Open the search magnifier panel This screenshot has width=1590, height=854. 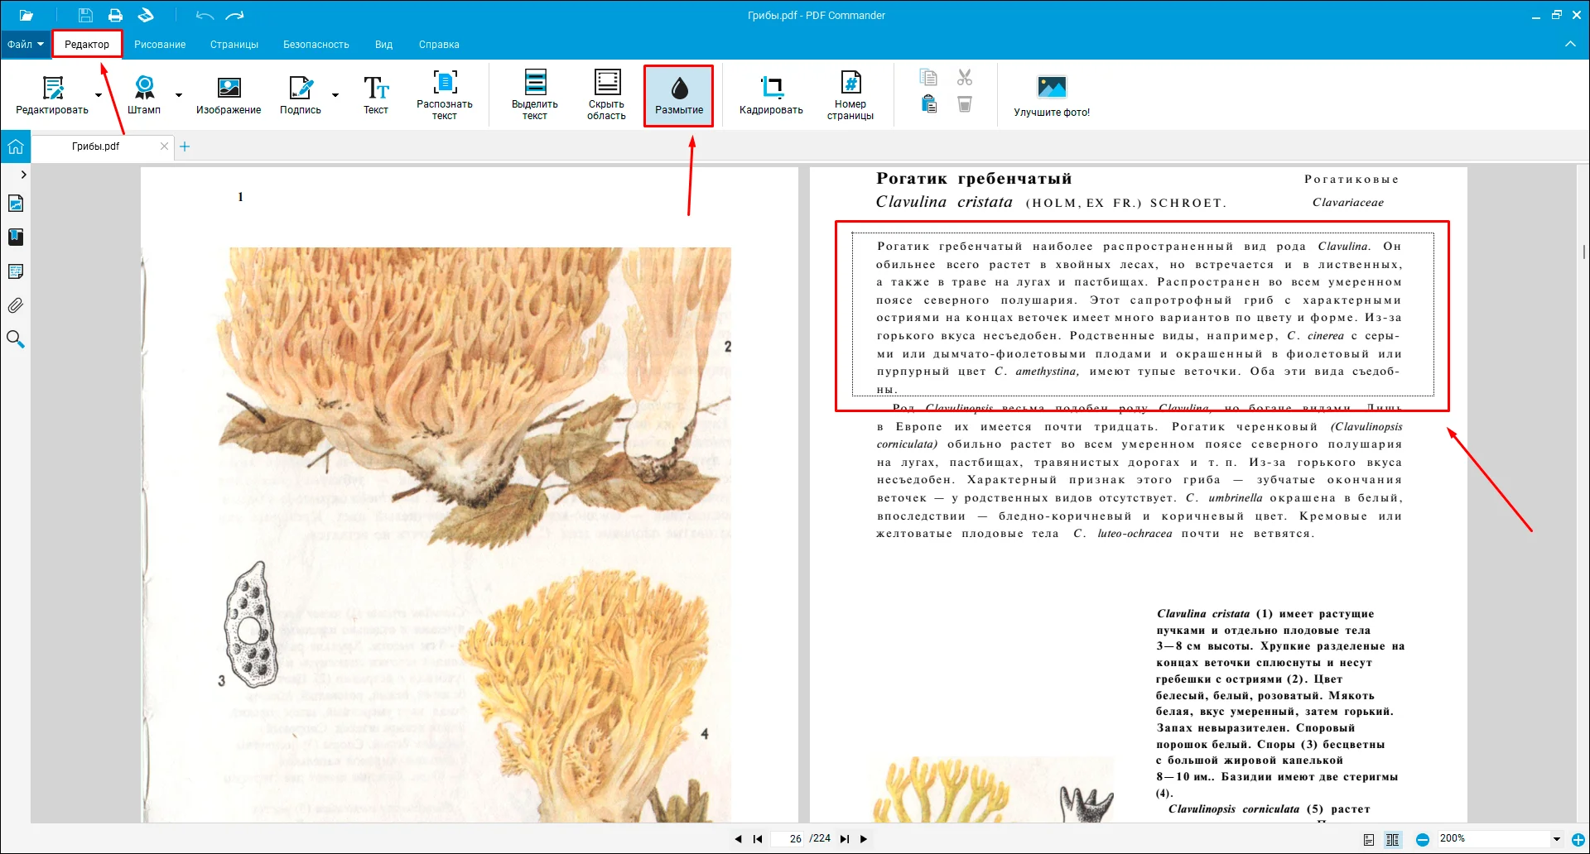coord(15,339)
